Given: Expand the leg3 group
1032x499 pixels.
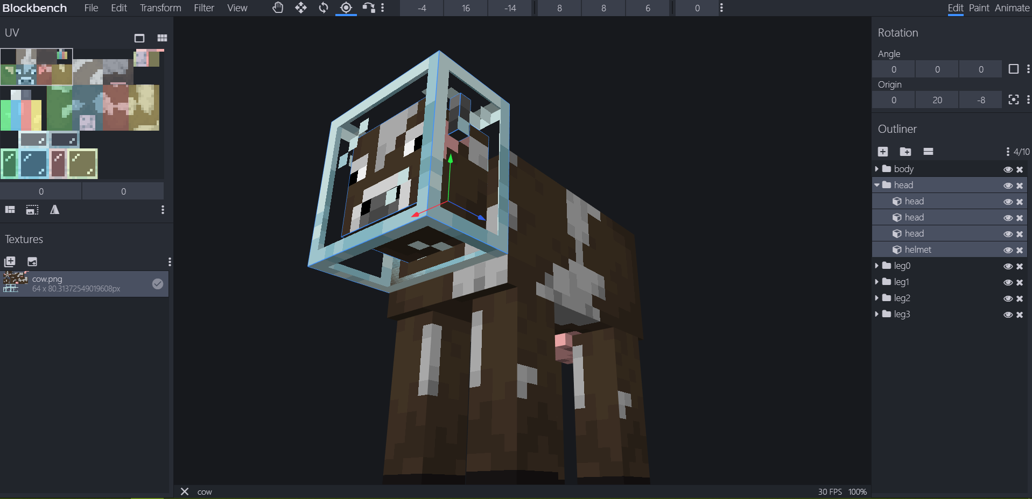Looking at the screenshot, I should (877, 314).
